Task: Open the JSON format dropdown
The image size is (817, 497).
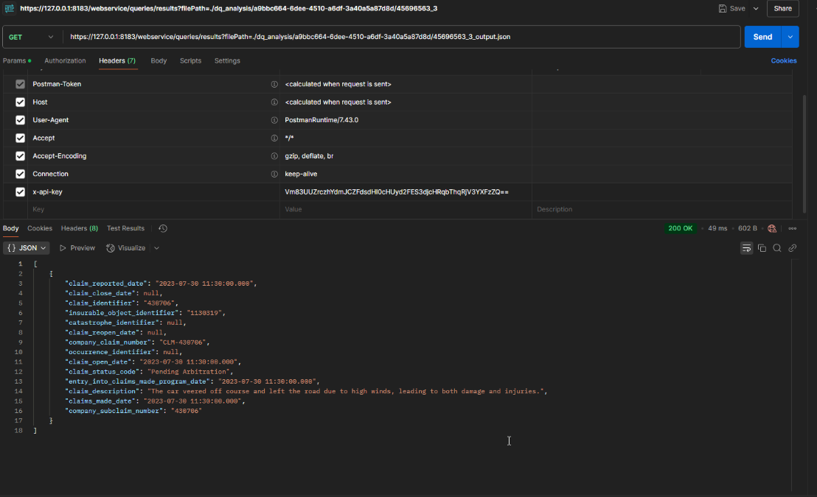Action: tap(27, 248)
